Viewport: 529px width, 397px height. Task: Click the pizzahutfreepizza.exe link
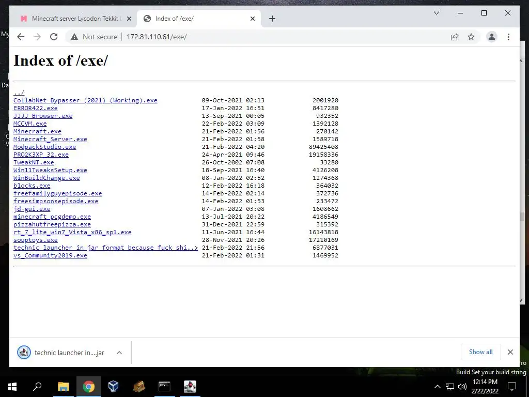pos(52,224)
